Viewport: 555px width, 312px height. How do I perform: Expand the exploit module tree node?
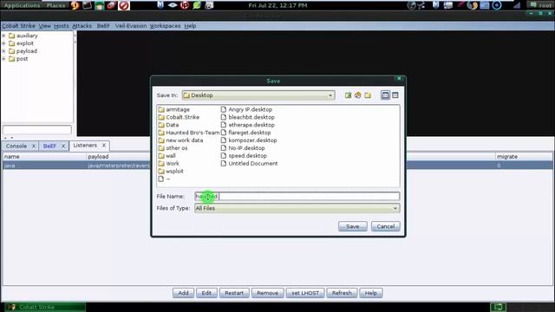click(3, 43)
